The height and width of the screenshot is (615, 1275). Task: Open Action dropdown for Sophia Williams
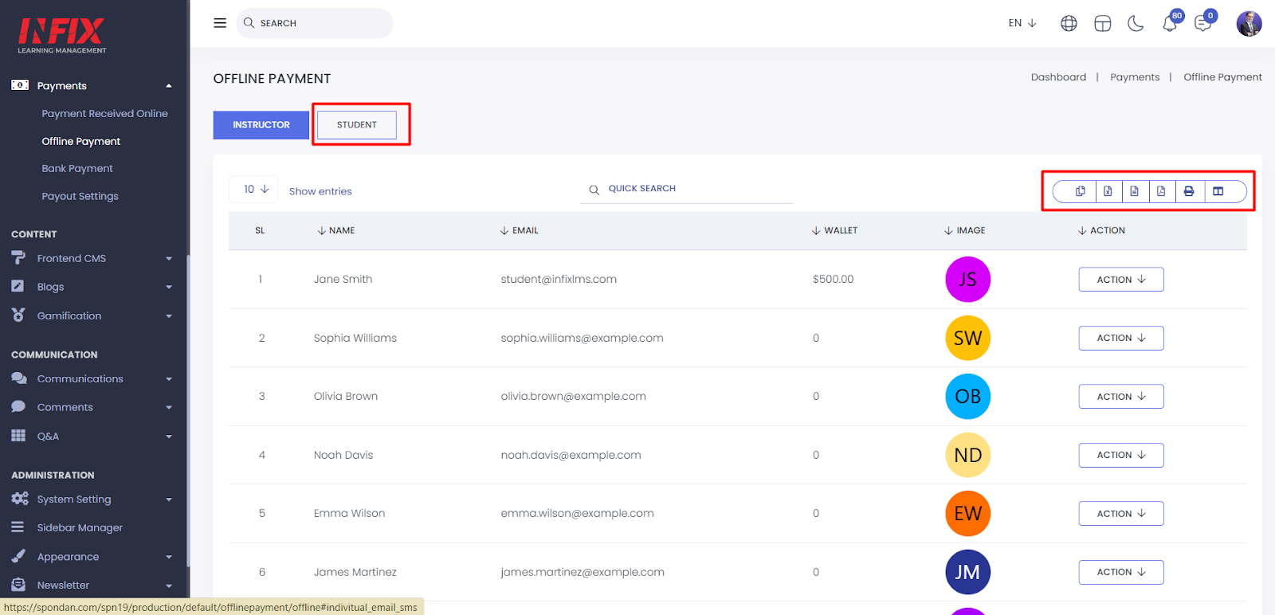1121,338
